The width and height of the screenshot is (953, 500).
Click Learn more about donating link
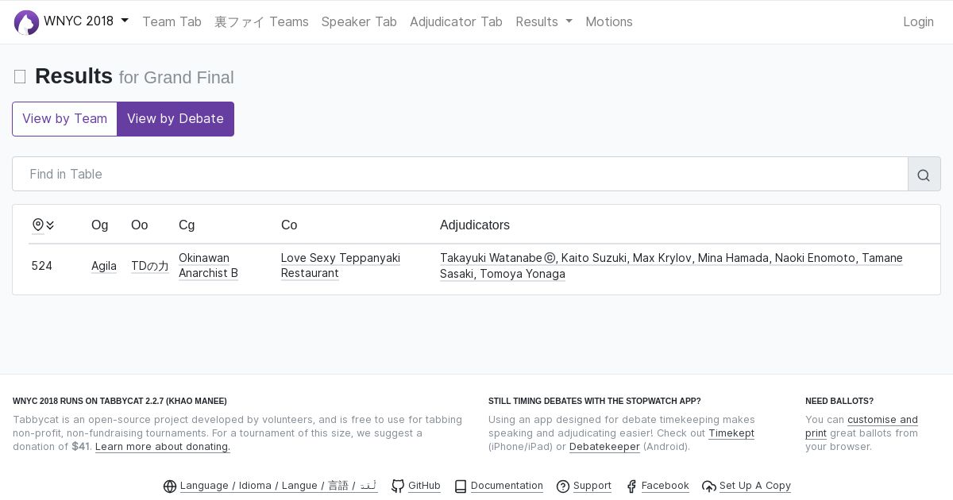click(163, 447)
